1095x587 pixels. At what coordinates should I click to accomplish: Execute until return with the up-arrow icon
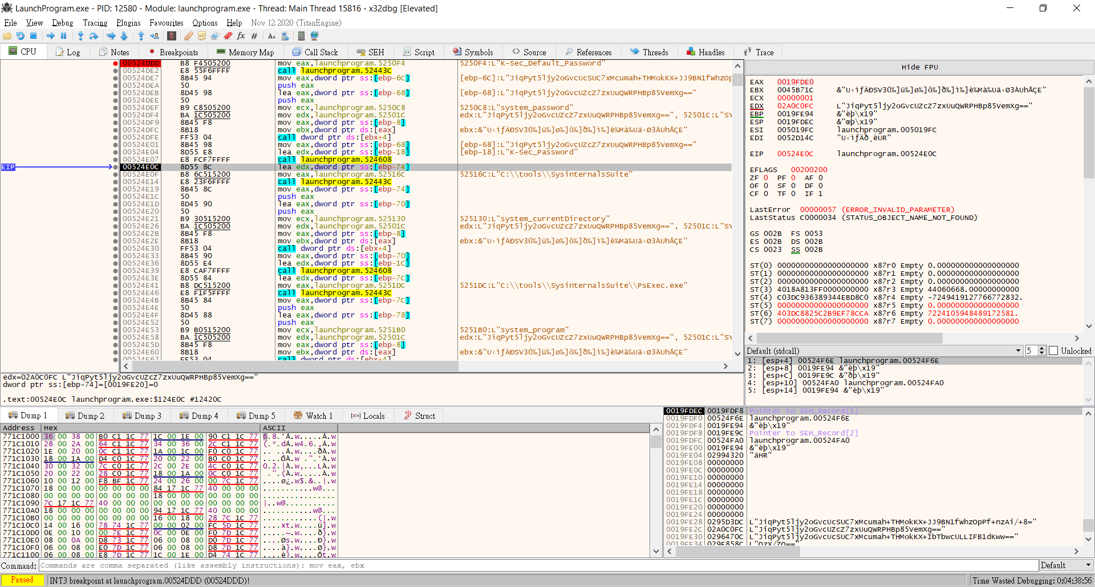(x=141, y=36)
